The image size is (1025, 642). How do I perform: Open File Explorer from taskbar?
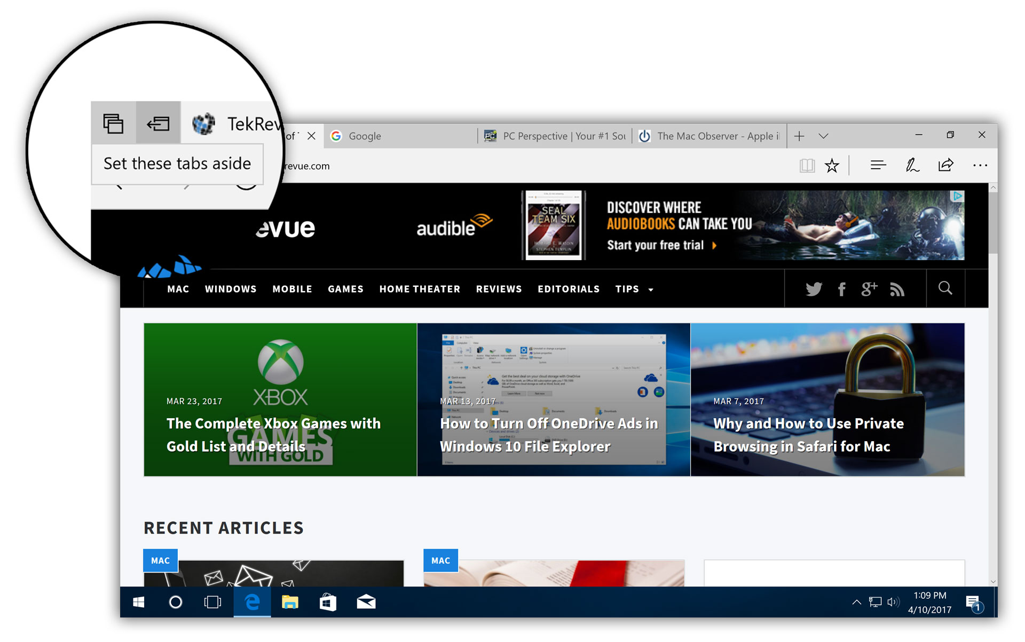click(x=290, y=602)
